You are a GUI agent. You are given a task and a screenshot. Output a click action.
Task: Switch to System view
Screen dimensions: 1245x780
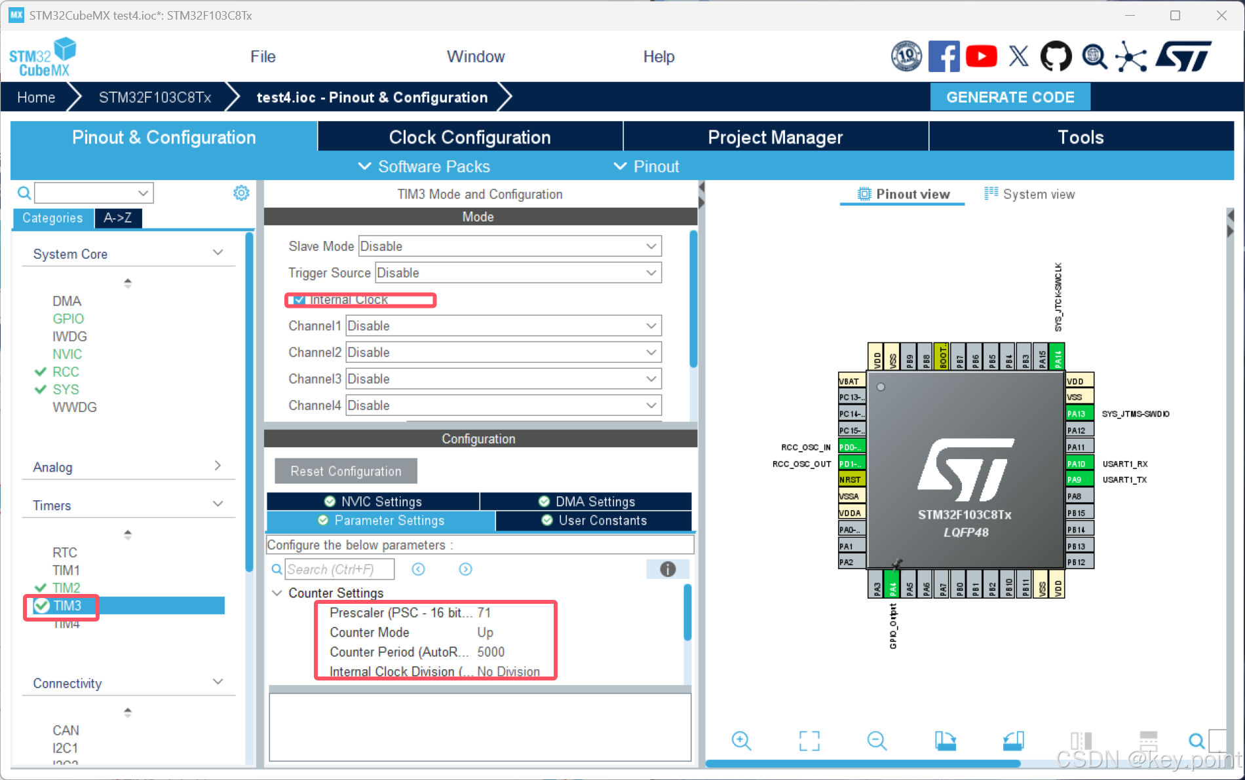coord(1029,194)
